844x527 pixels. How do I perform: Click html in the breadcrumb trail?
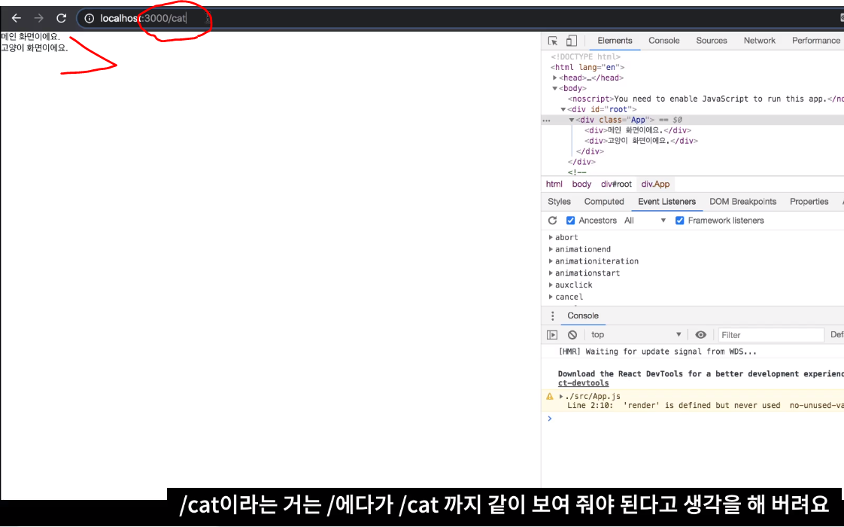[554, 184]
